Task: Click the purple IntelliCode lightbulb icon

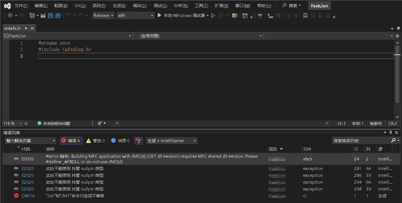Action: click(26, 123)
